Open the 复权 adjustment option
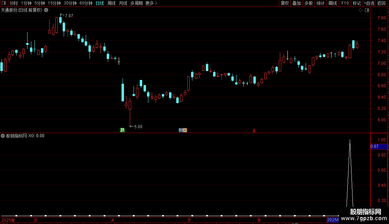Viewport: 389px width, 224px height. point(285,3)
